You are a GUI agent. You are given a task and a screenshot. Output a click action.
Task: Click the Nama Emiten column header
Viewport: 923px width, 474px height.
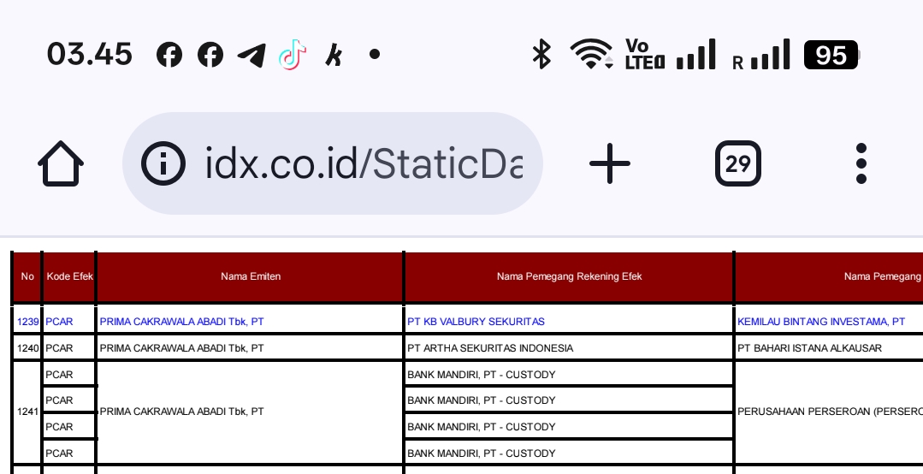click(x=250, y=276)
